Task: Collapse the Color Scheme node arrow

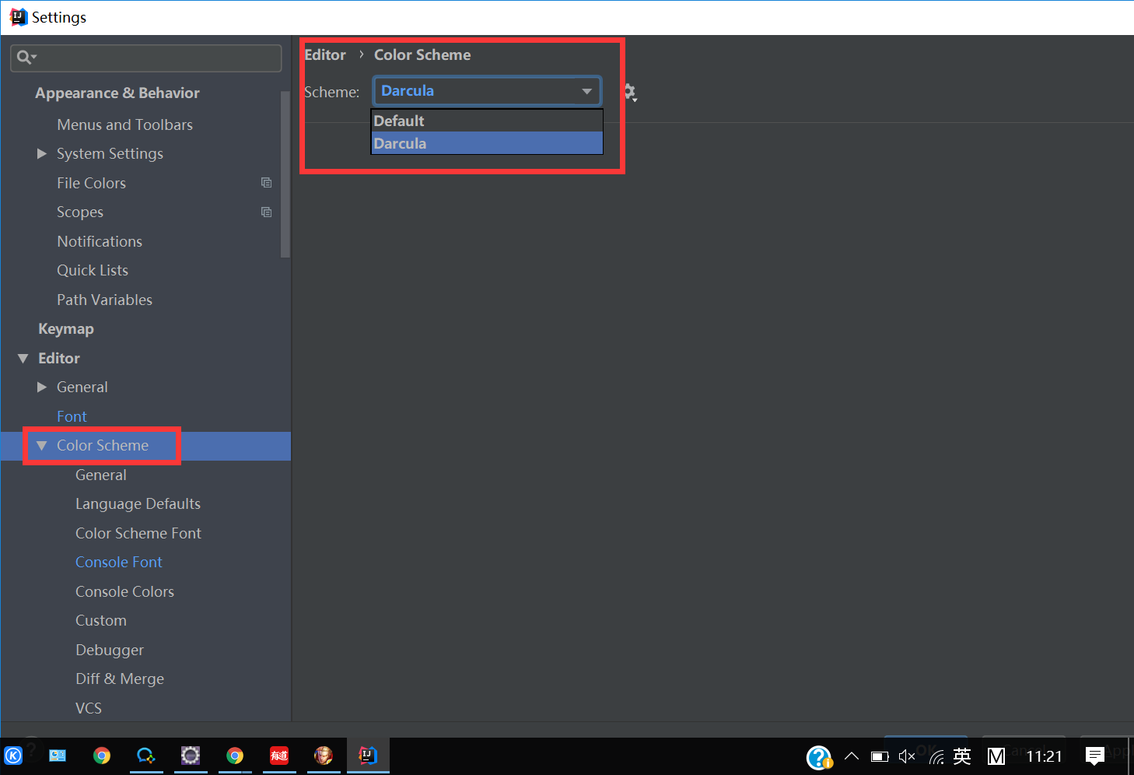Action: [x=42, y=445]
